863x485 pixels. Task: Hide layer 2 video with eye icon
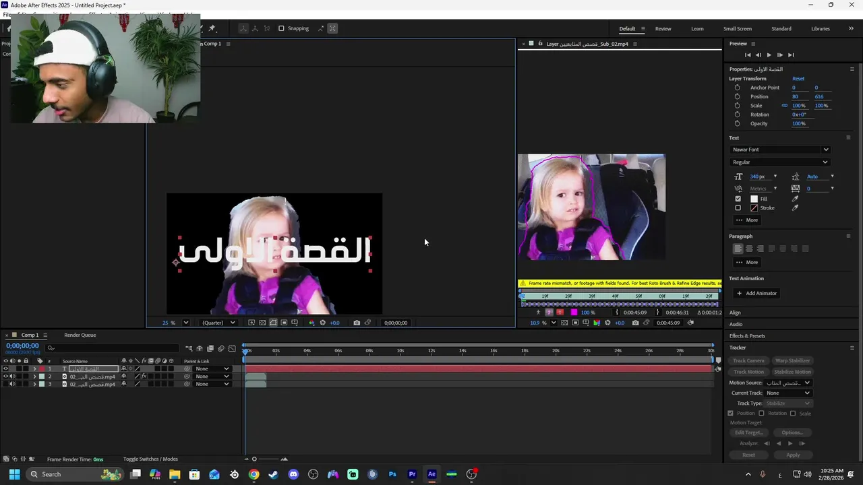click(5, 377)
